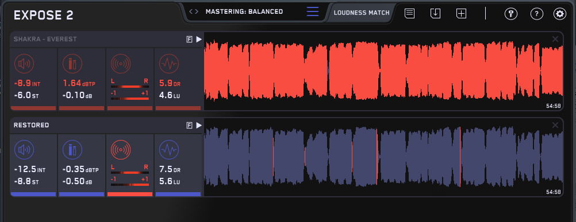This screenshot has width=576, height=222.
Task: Click Shakra - Everest peak meter icon
Action: click(72, 64)
